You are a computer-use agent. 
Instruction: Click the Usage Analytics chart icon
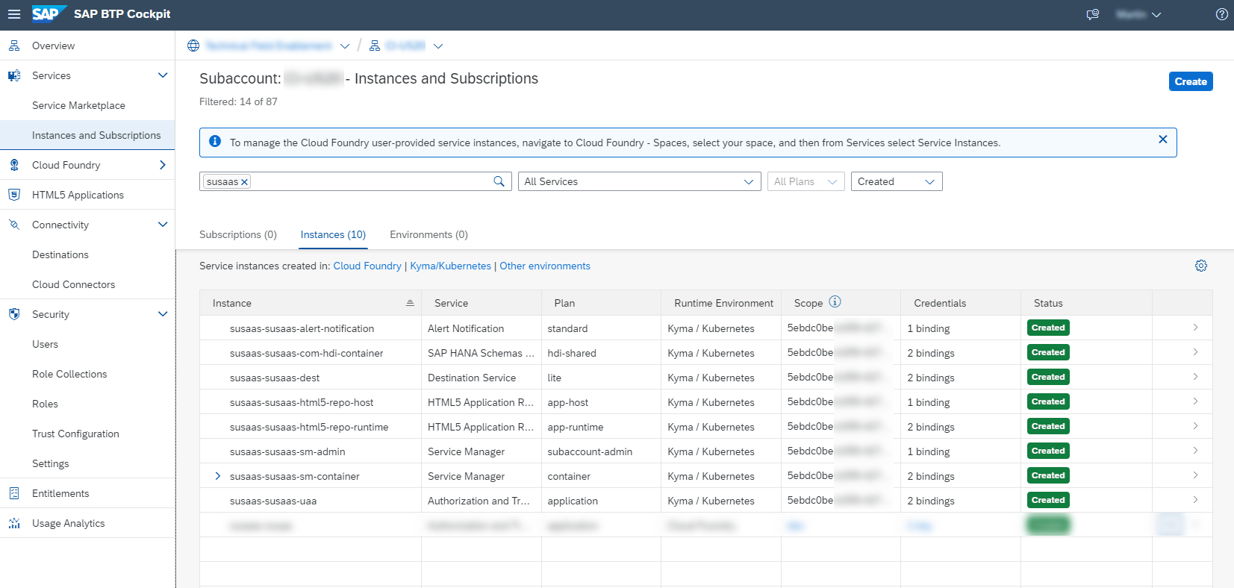point(14,523)
